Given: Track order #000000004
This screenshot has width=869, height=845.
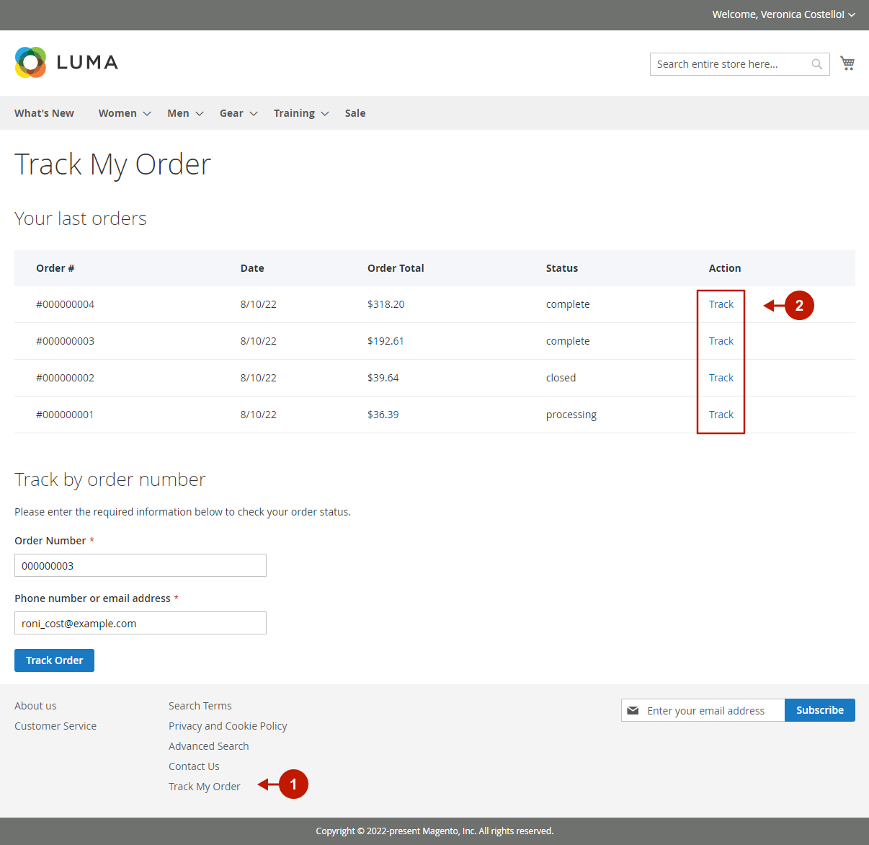Looking at the screenshot, I should [721, 304].
